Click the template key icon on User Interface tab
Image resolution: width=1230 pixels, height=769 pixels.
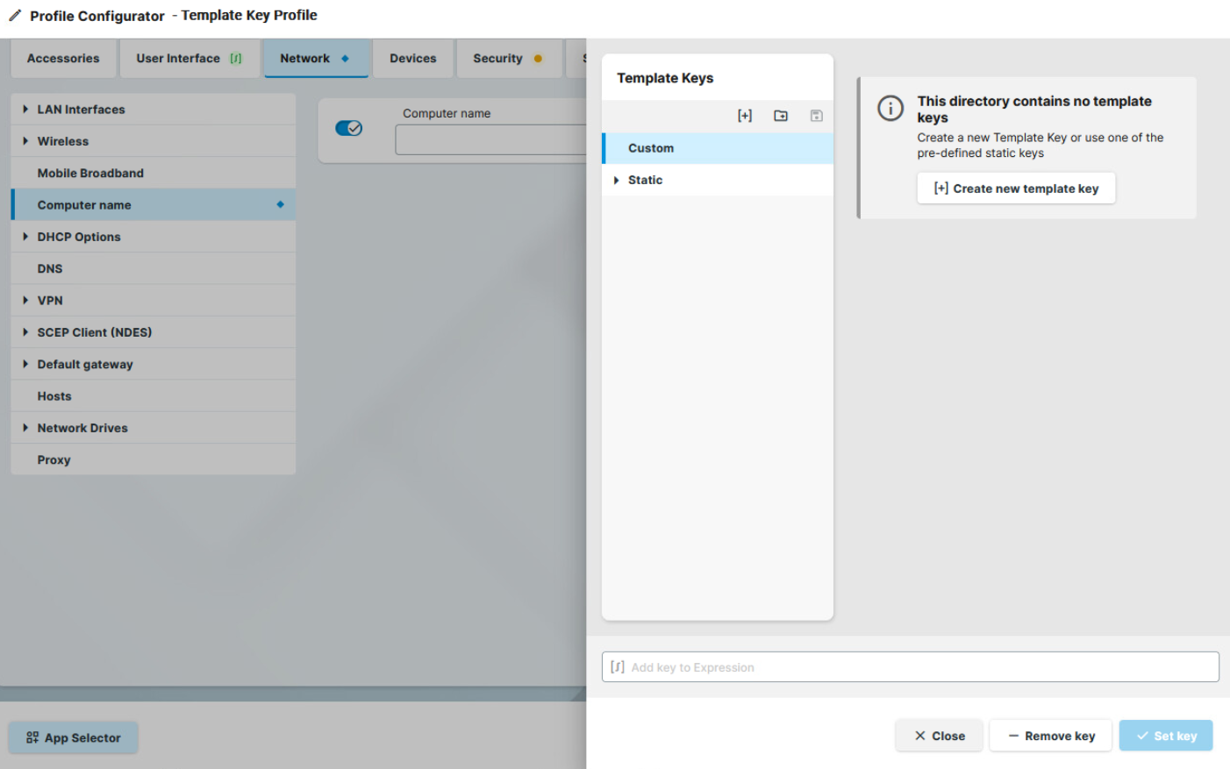[x=235, y=59]
